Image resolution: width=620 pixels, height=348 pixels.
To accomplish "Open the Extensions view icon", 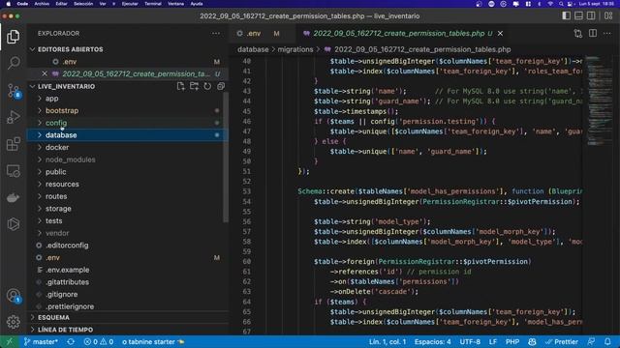I will point(13,144).
